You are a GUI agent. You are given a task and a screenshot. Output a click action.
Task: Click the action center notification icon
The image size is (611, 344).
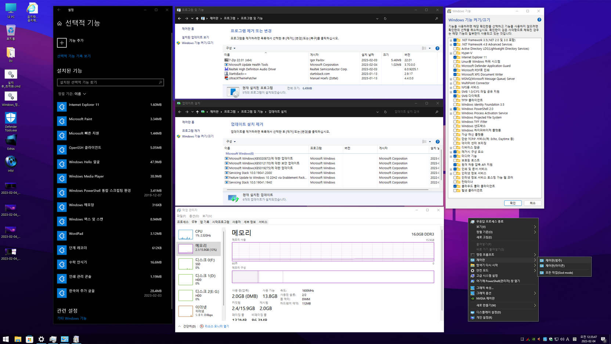pyautogui.click(x=603, y=339)
